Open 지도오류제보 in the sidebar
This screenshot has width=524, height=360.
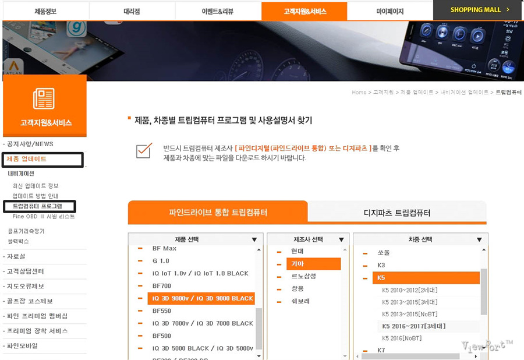(x=26, y=286)
